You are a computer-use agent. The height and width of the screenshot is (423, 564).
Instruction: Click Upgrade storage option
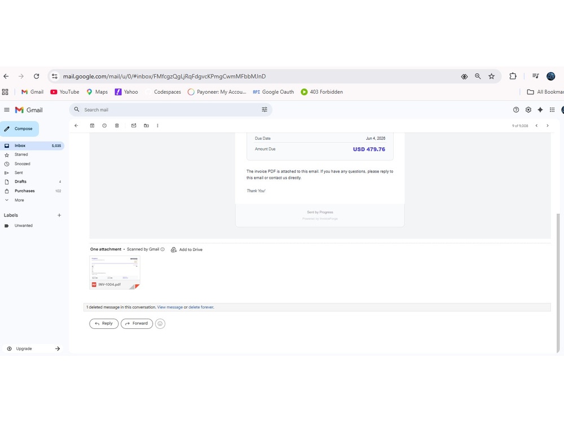[33, 349]
